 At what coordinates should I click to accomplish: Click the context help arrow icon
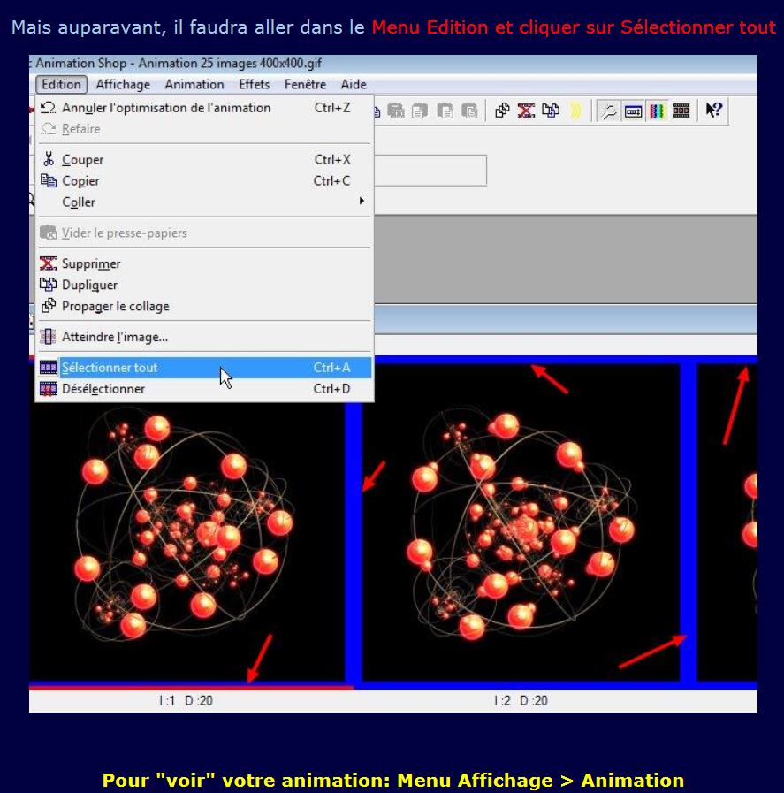click(x=713, y=111)
